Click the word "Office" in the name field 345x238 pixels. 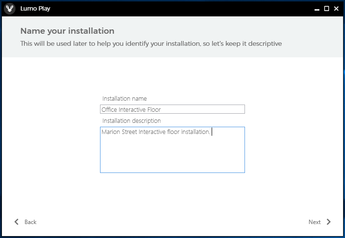tap(109, 109)
